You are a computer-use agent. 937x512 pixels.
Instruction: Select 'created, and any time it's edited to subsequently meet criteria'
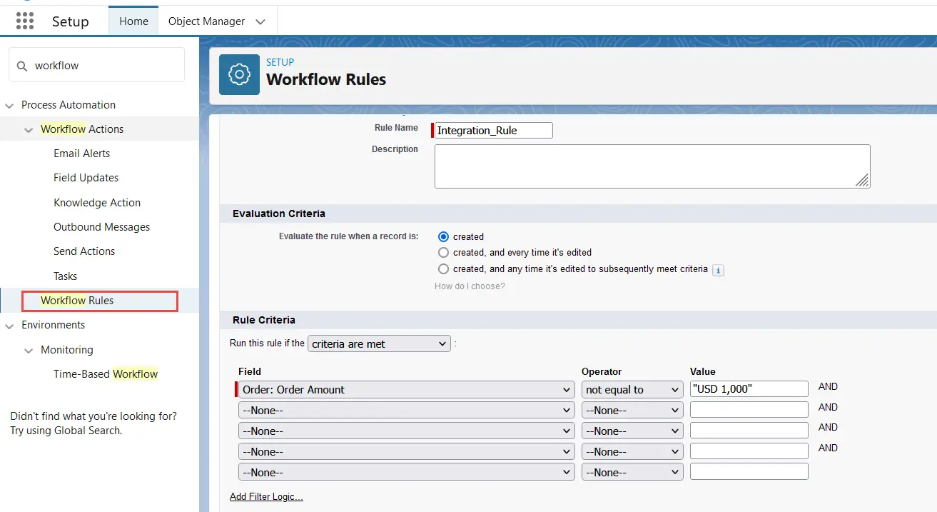(x=444, y=269)
